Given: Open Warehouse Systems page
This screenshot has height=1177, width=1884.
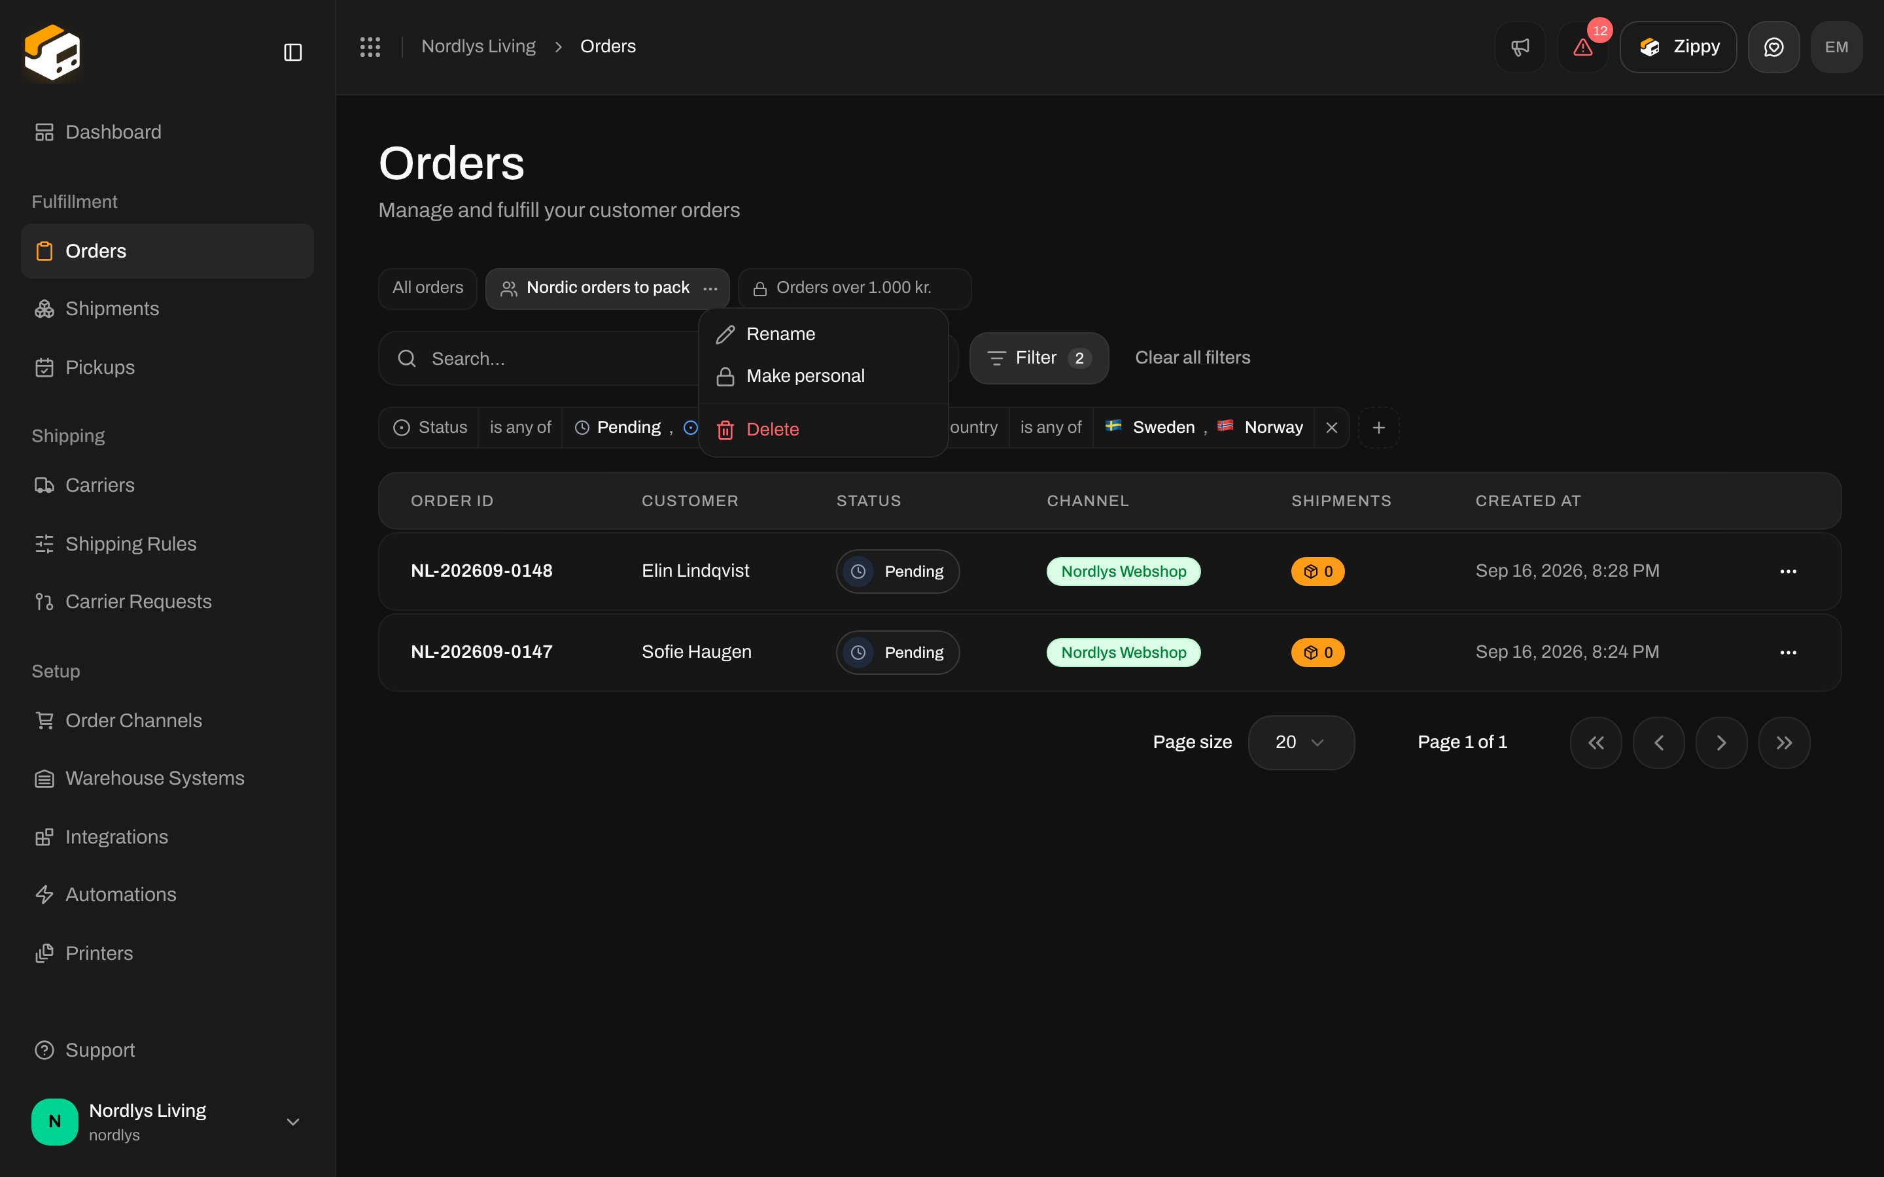Looking at the screenshot, I should (x=167, y=778).
